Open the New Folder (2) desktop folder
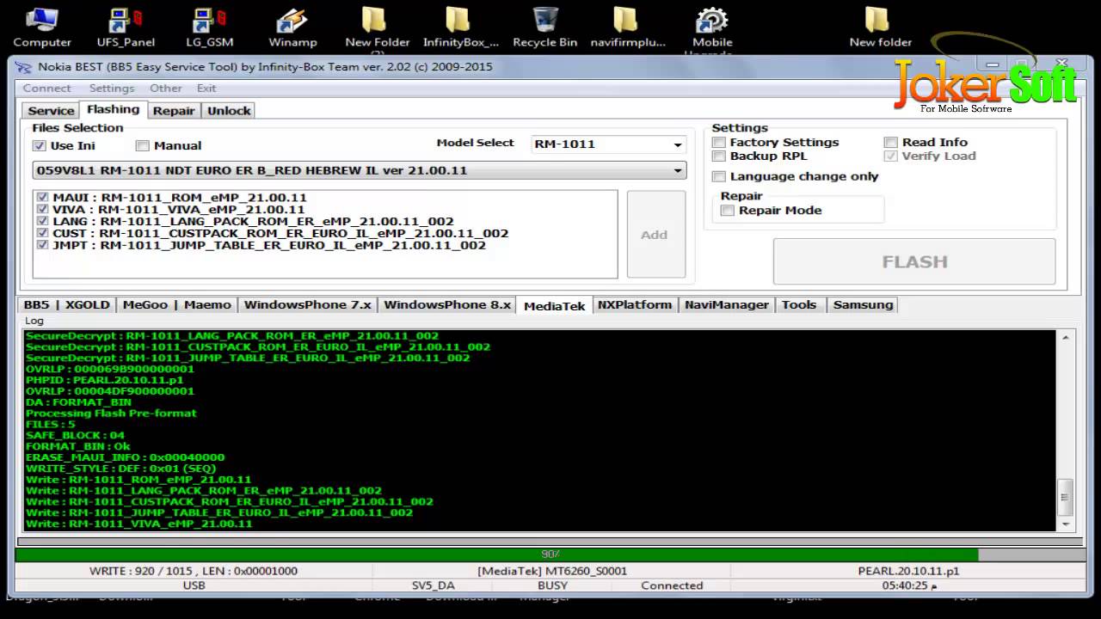The image size is (1101, 619). pyautogui.click(x=377, y=29)
